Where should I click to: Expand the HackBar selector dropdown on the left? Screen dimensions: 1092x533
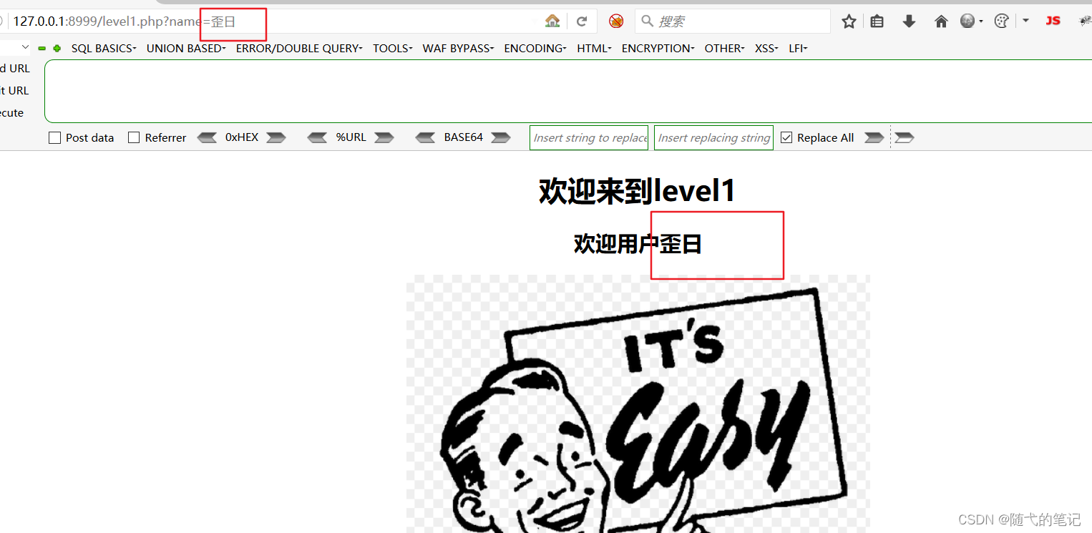(25, 48)
